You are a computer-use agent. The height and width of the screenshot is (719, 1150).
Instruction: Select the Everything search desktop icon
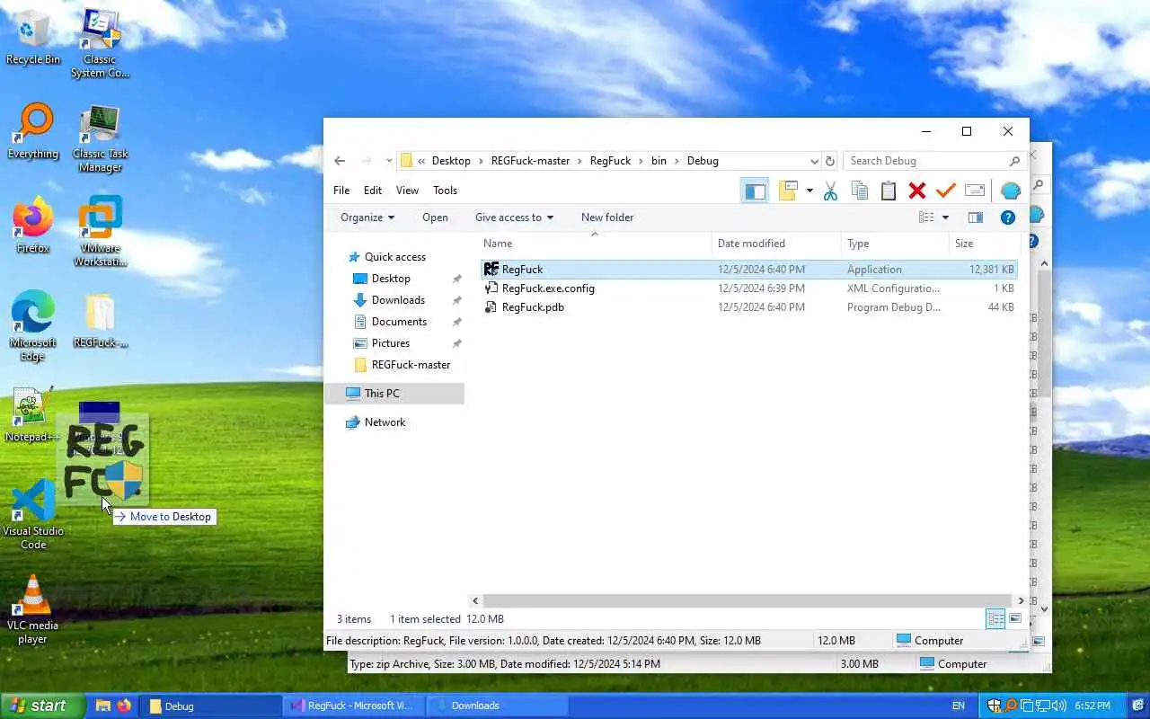pos(33,132)
